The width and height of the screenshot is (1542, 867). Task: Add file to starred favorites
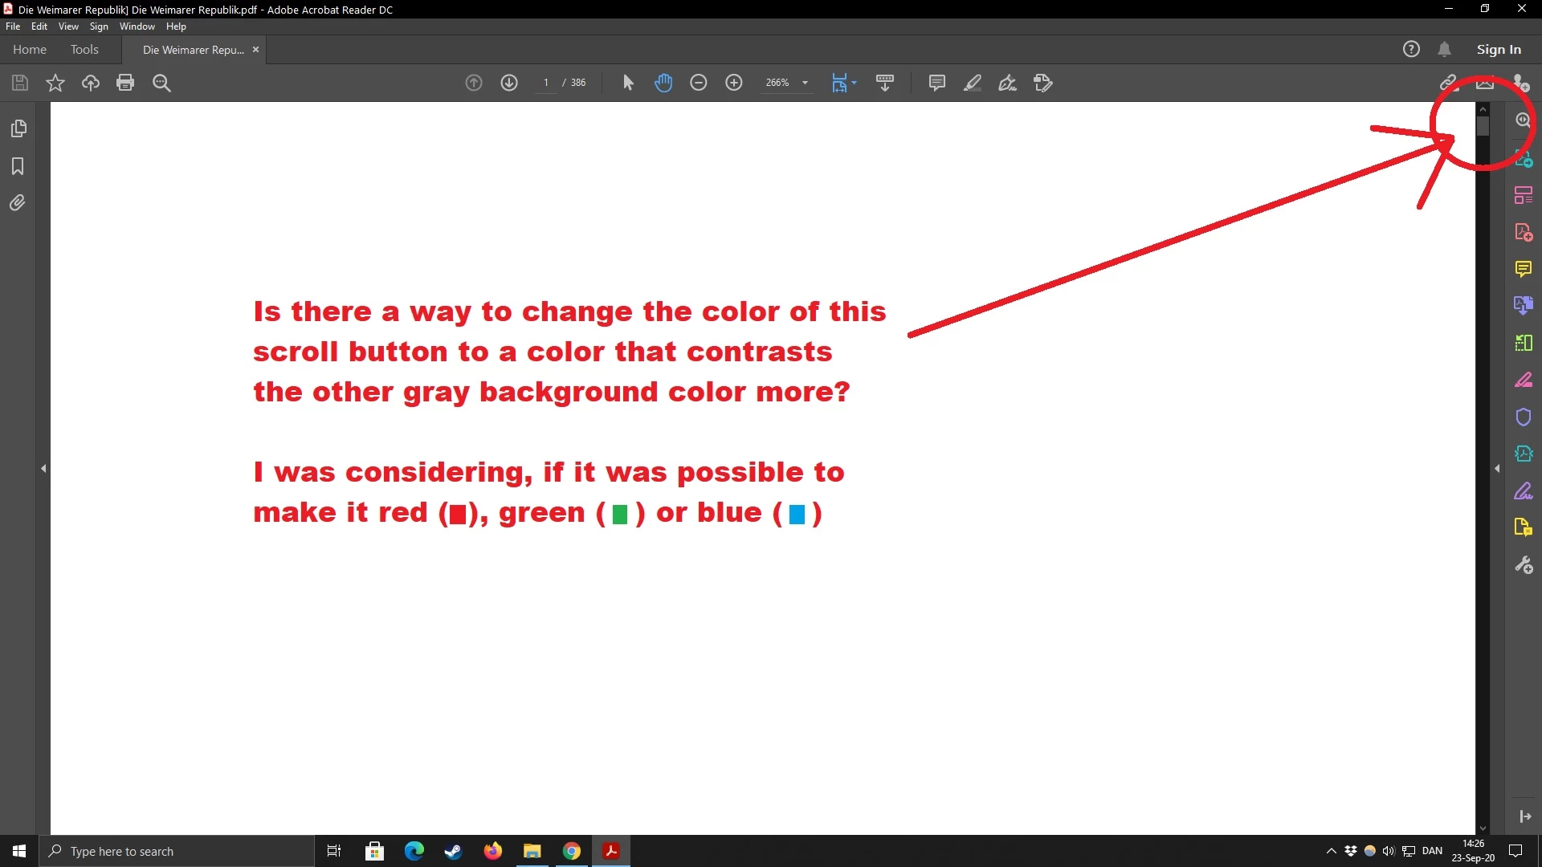(55, 83)
